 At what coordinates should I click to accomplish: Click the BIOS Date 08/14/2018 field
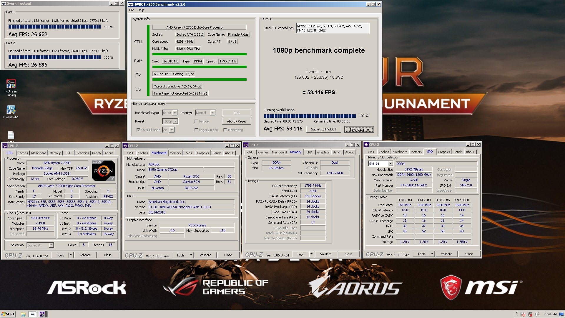point(191,212)
